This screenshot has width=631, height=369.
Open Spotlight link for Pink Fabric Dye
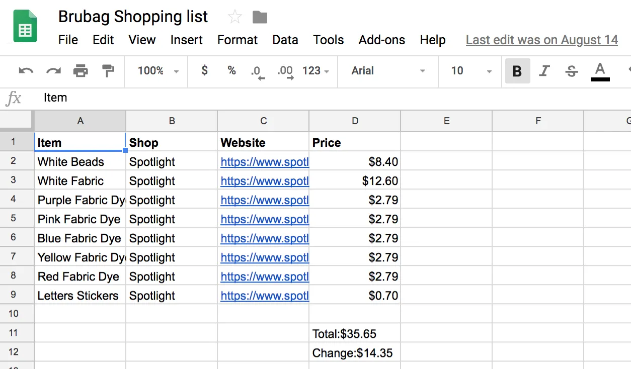[265, 219]
